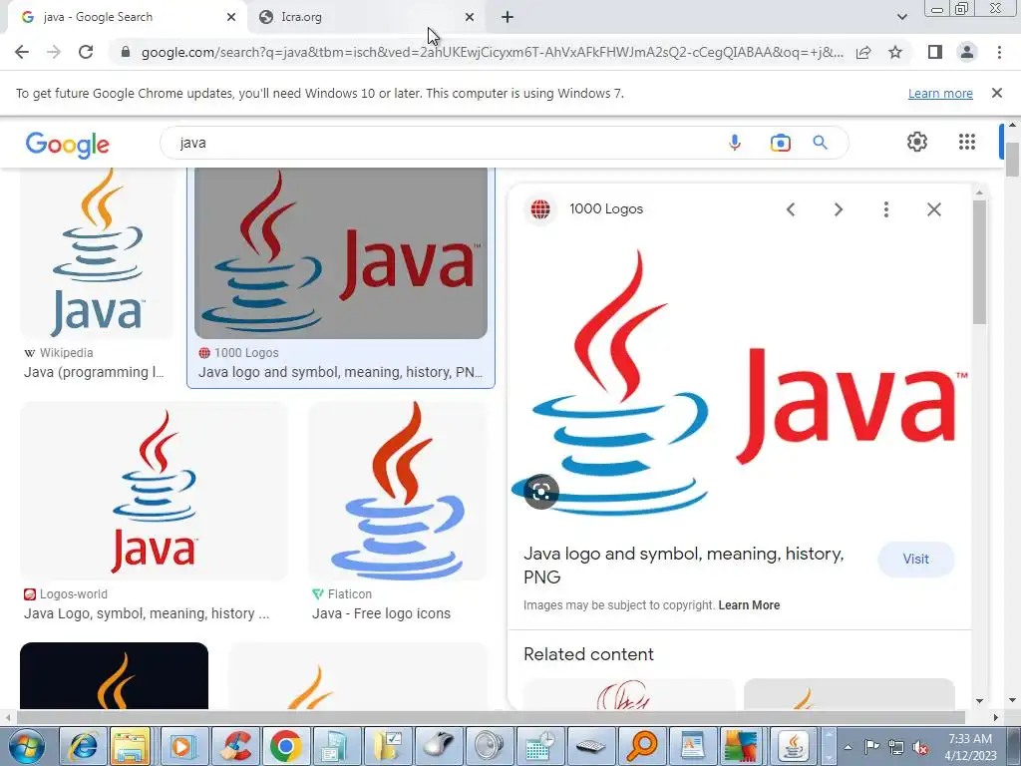Click Learn More about image copyright
Screen dimensions: 1021x766
(x=749, y=605)
